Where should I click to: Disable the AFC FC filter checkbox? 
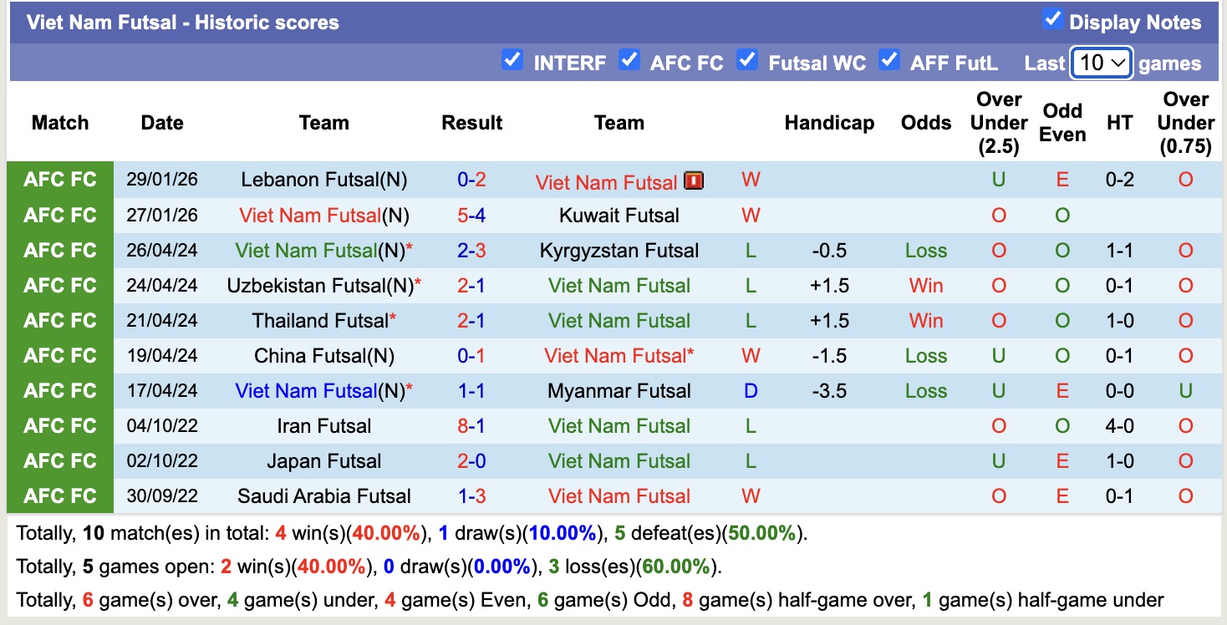point(629,59)
